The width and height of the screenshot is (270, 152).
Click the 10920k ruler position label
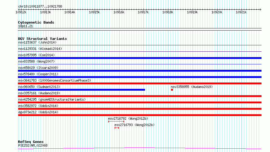217,12
